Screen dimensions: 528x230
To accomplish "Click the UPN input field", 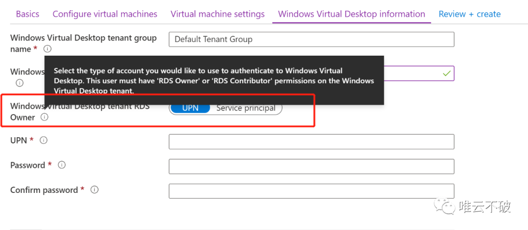I will [x=311, y=142].
